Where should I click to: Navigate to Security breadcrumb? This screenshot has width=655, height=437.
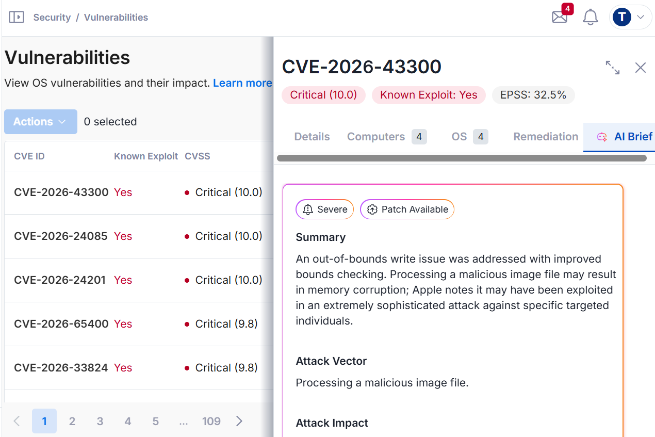[x=52, y=17]
